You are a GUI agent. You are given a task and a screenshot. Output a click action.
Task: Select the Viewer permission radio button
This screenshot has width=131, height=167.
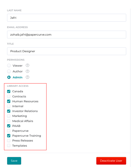[x=9, y=65]
